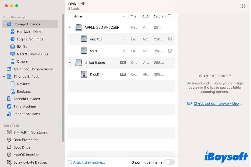Toggle the shield checkmark on the SVN volume
251x167 pixels.
coord(170,51)
